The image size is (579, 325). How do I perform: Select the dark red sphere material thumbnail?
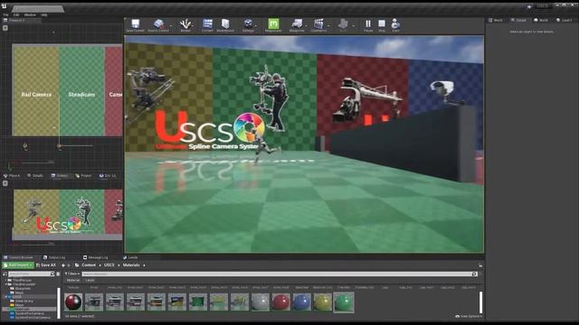tap(73, 302)
